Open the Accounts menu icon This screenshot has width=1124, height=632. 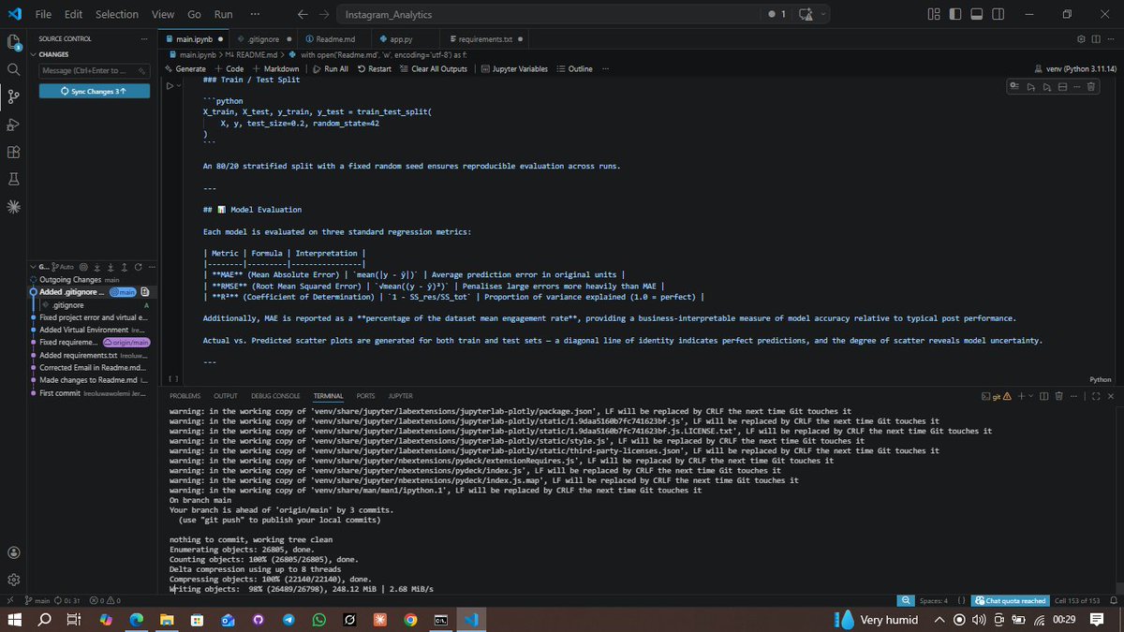point(14,552)
